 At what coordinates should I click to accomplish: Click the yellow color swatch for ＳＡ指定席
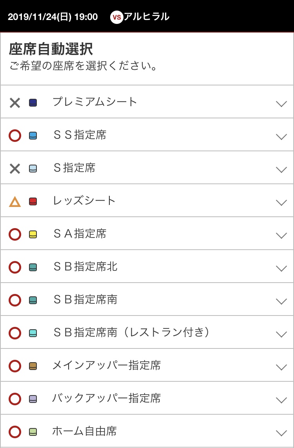tap(33, 234)
